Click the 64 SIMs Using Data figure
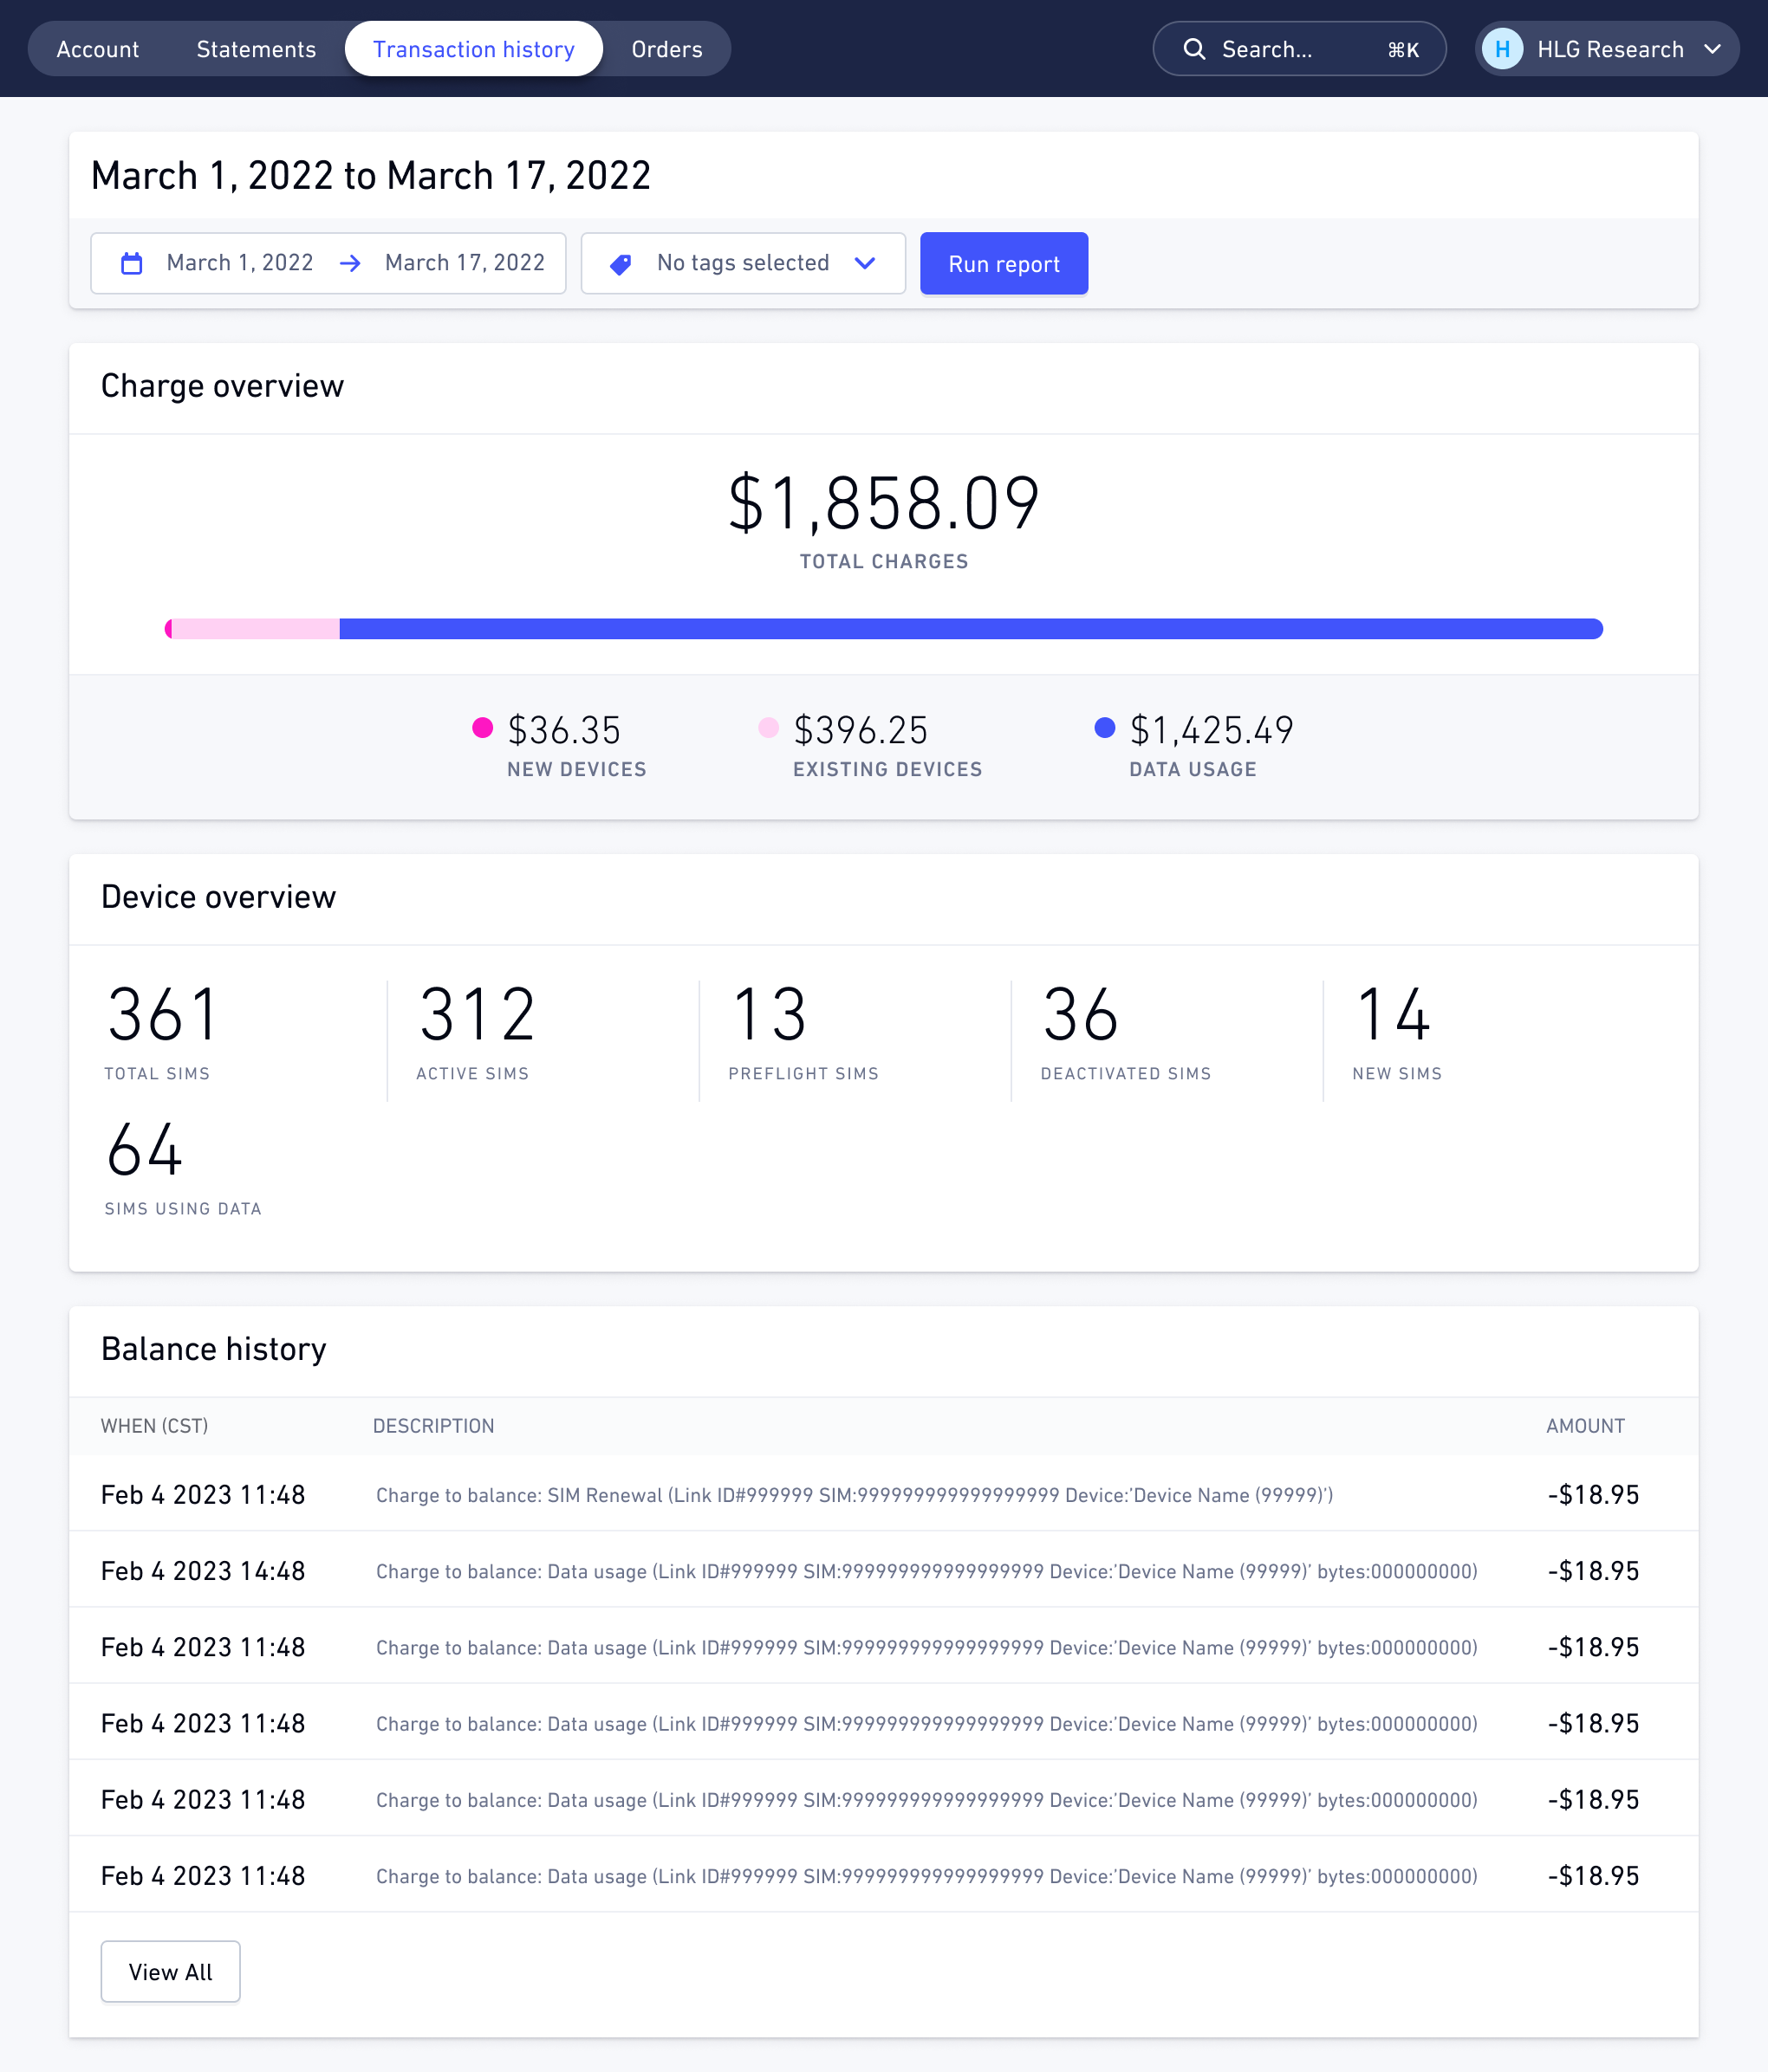This screenshot has width=1768, height=2072. [x=145, y=1149]
